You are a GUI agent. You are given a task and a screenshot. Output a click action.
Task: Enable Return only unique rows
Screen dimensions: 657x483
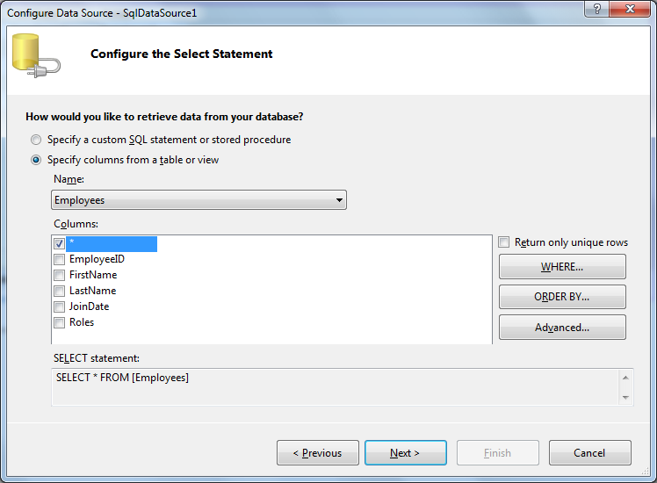(504, 242)
